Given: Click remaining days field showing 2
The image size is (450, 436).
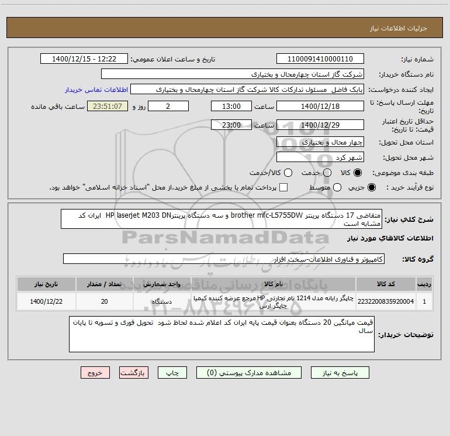Looking at the screenshot, I should click(x=168, y=106).
